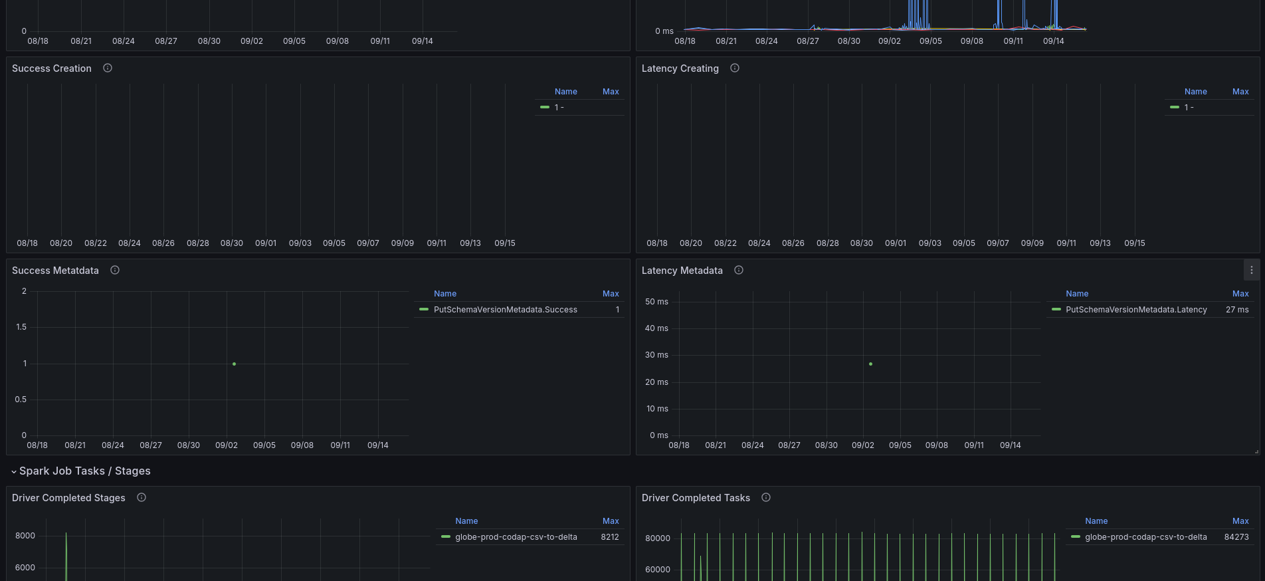Show info tooltip for Success Metatdata panel
1265x581 pixels.
pos(115,270)
